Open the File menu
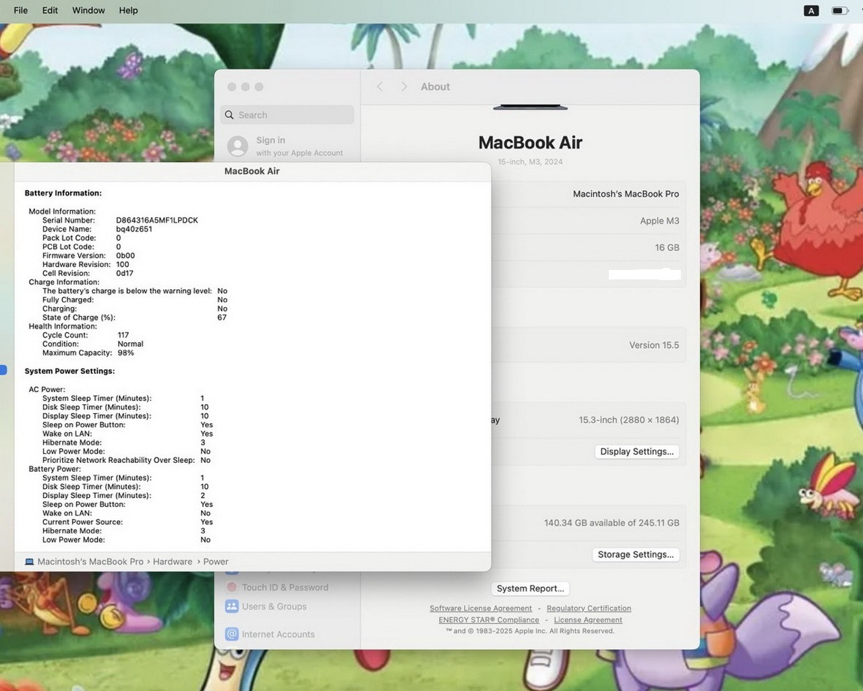This screenshot has height=691, width=863. click(21, 10)
